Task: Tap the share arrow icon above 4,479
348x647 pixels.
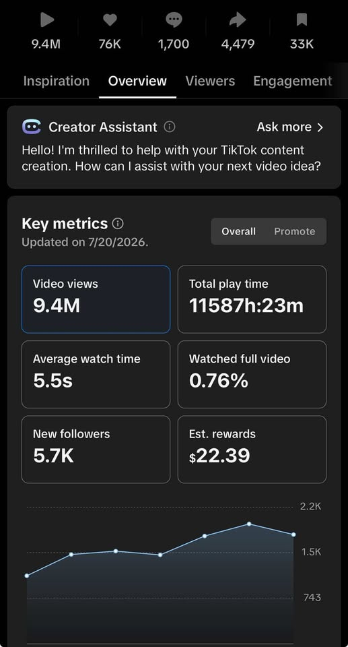Action: point(238,20)
